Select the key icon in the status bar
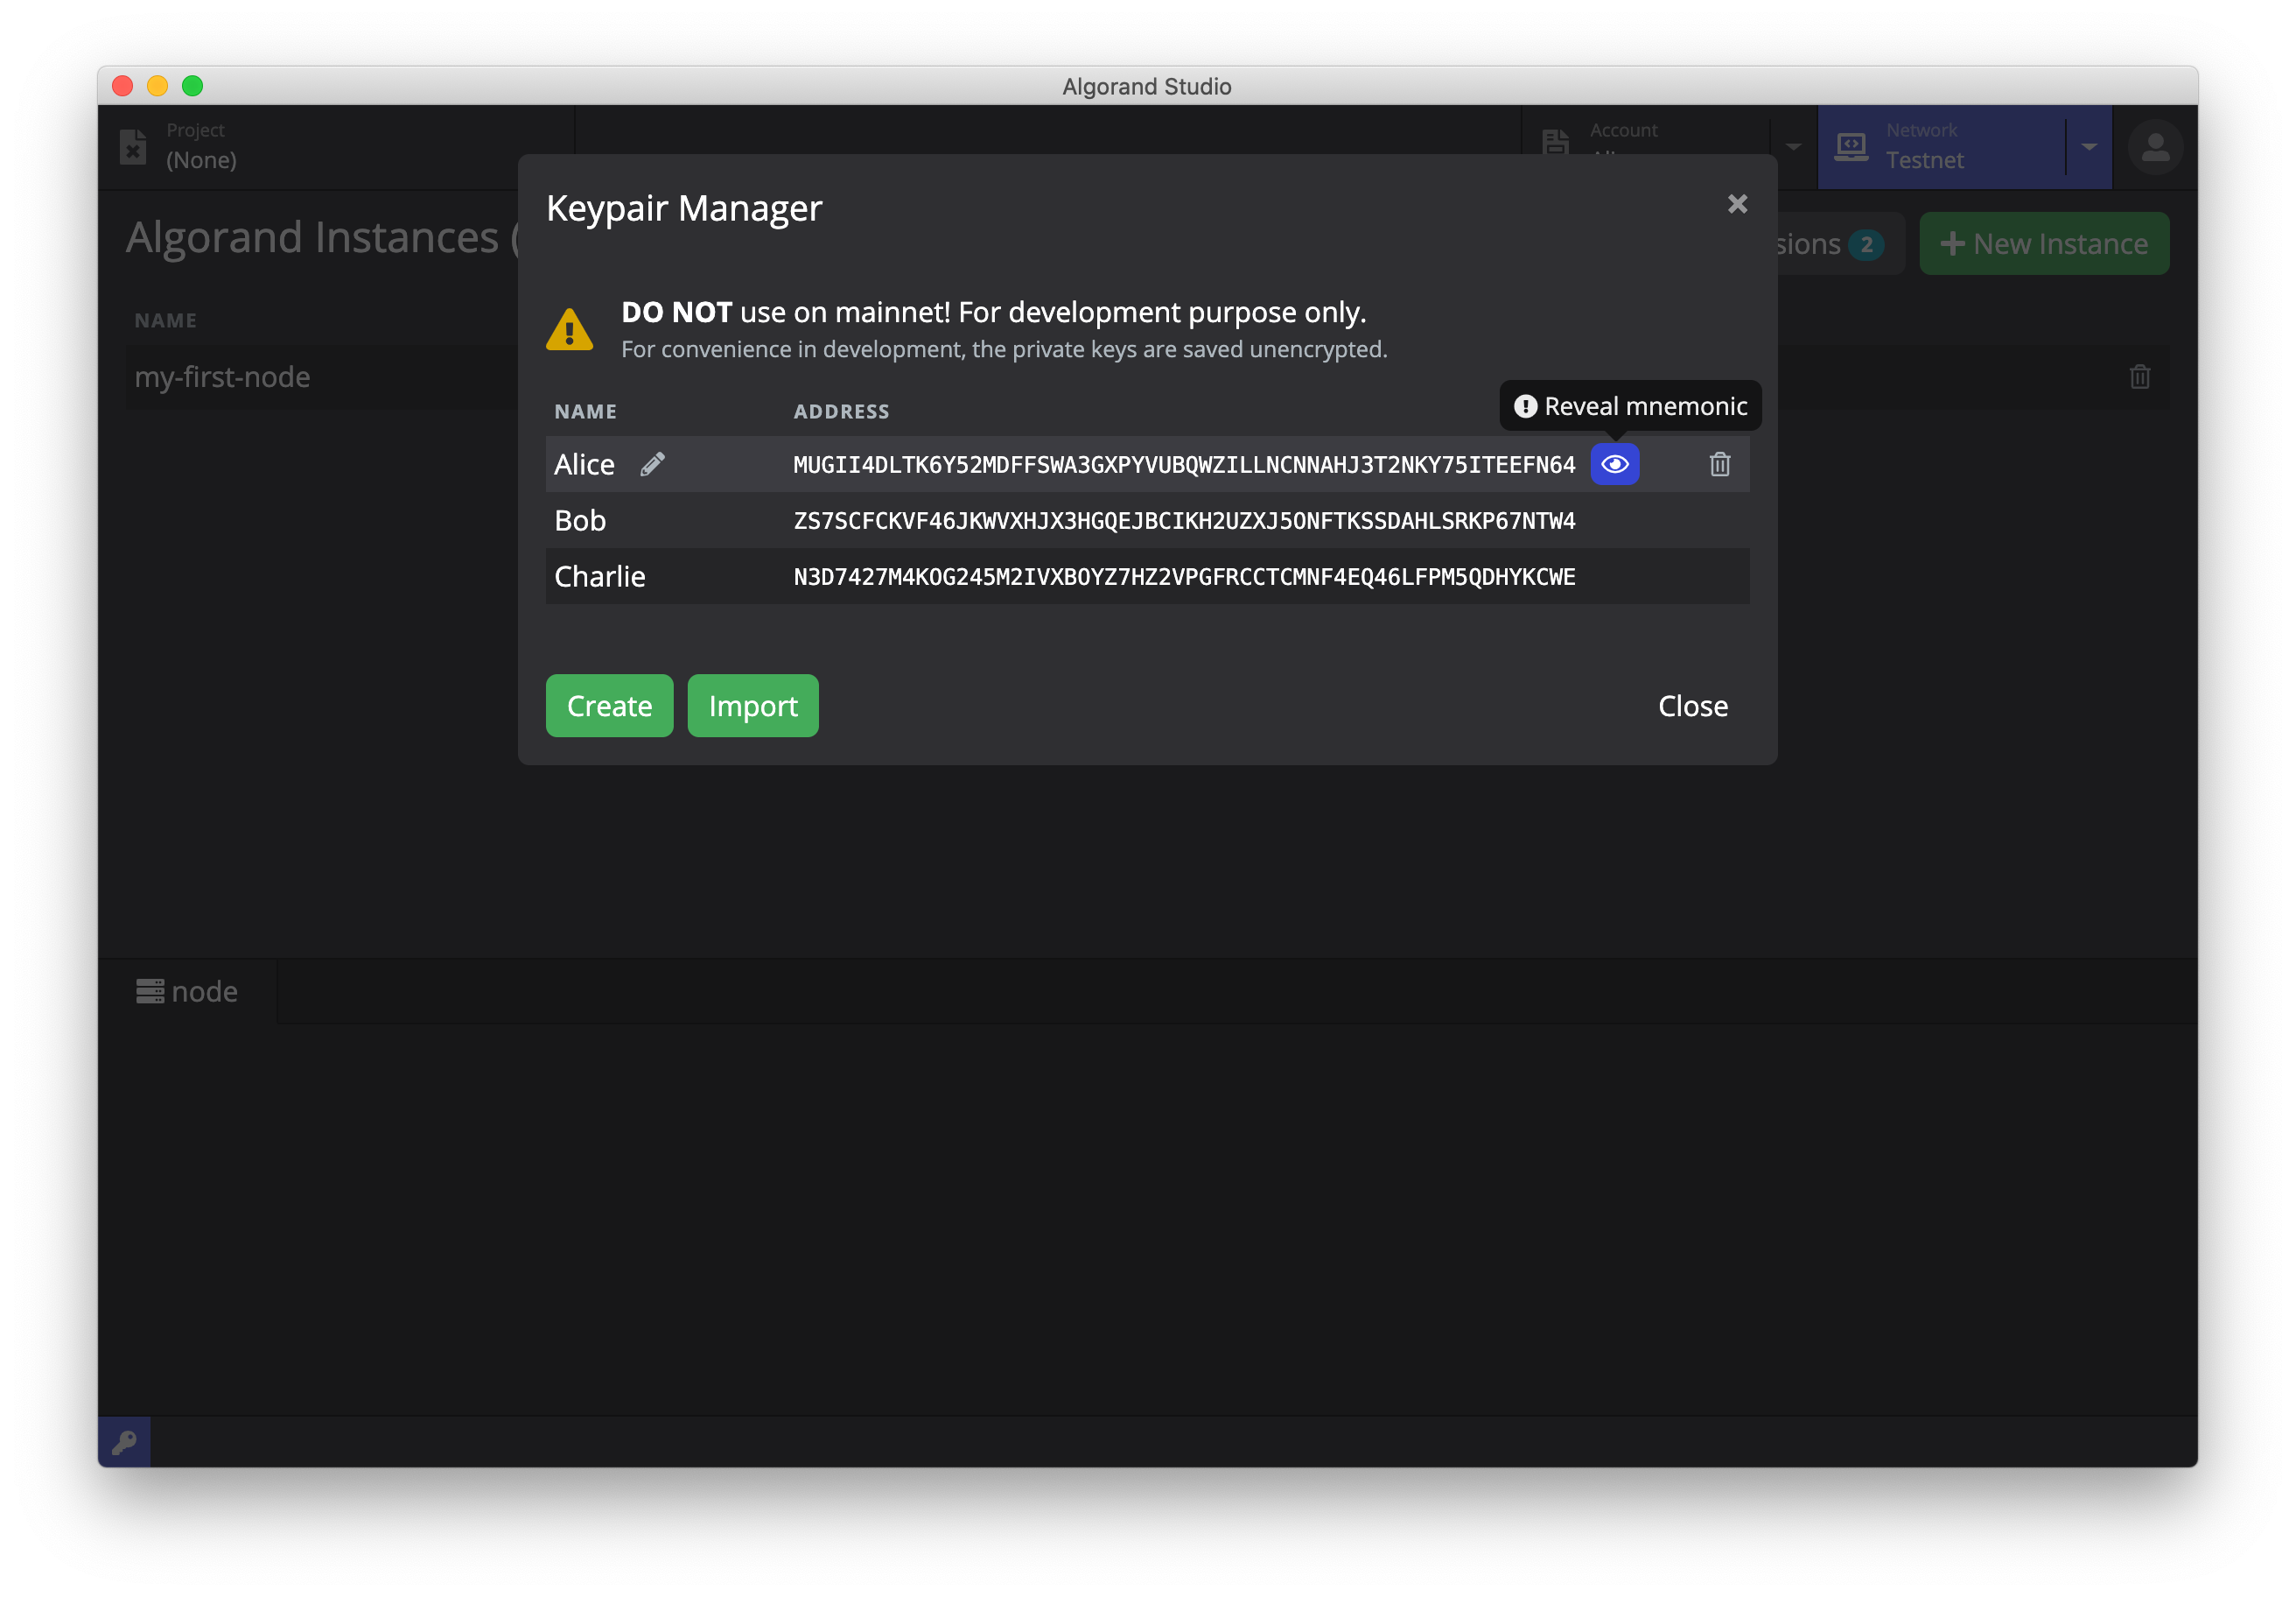Viewport: 2296px width, 1597px height. (x=125, y=1441)
